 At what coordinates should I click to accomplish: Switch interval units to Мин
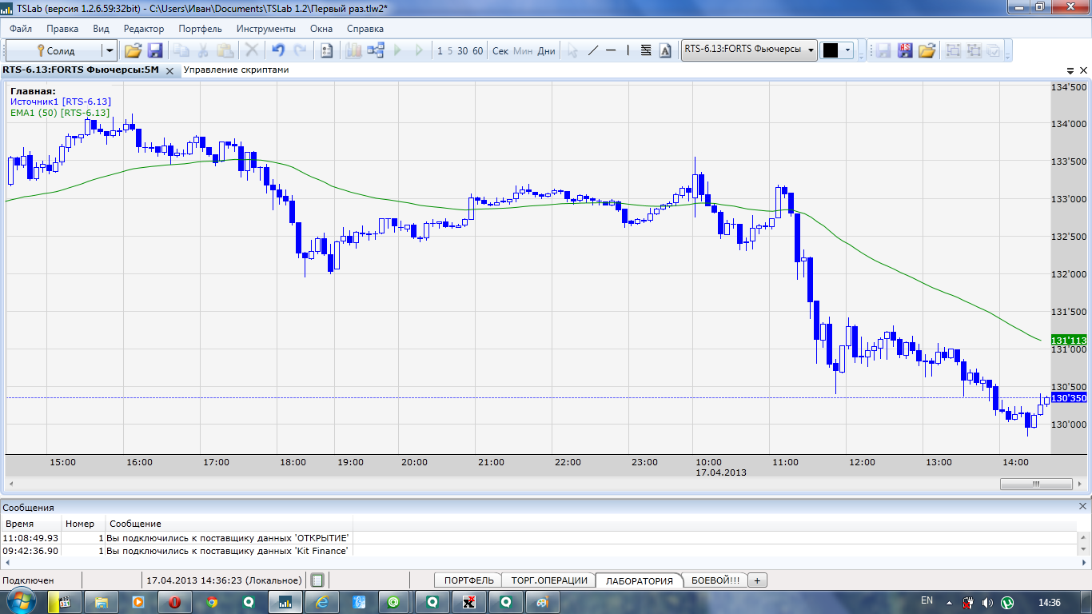click(523, 50)
